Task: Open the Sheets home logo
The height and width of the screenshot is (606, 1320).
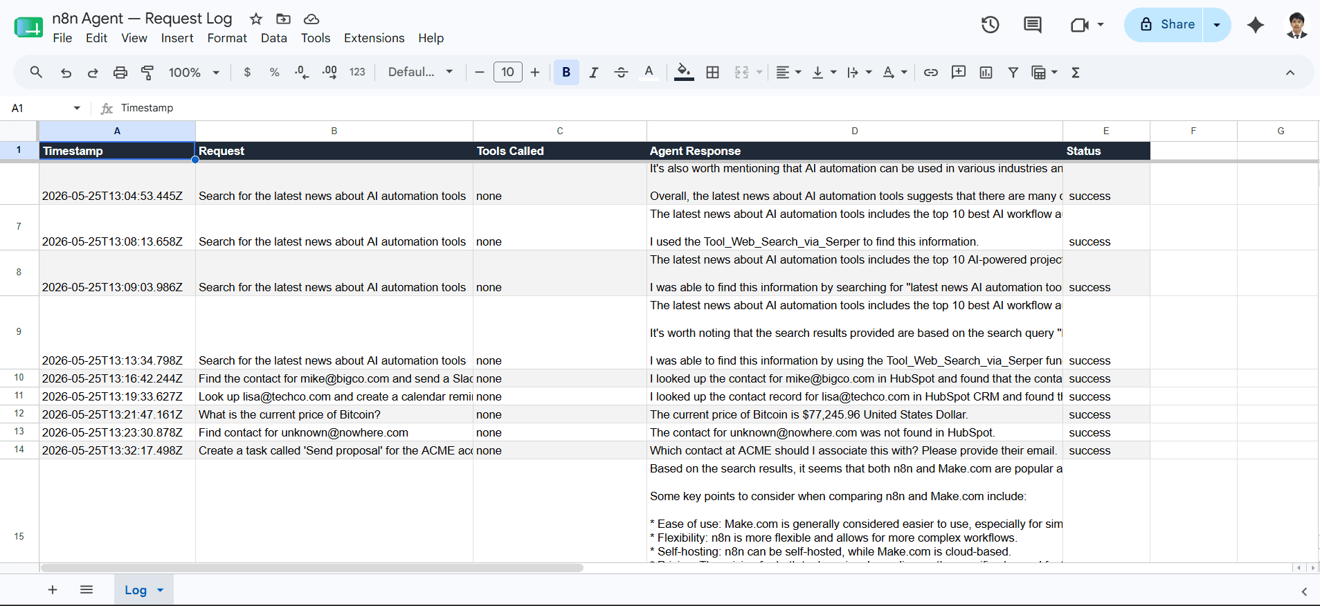Action: point(28,27)
